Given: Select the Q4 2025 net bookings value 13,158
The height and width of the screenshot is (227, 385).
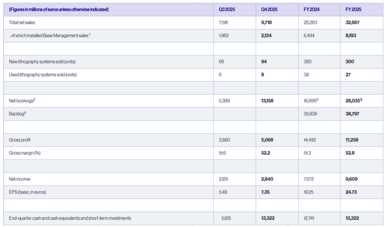Looking at the screenshot, I should click(269, 101).
